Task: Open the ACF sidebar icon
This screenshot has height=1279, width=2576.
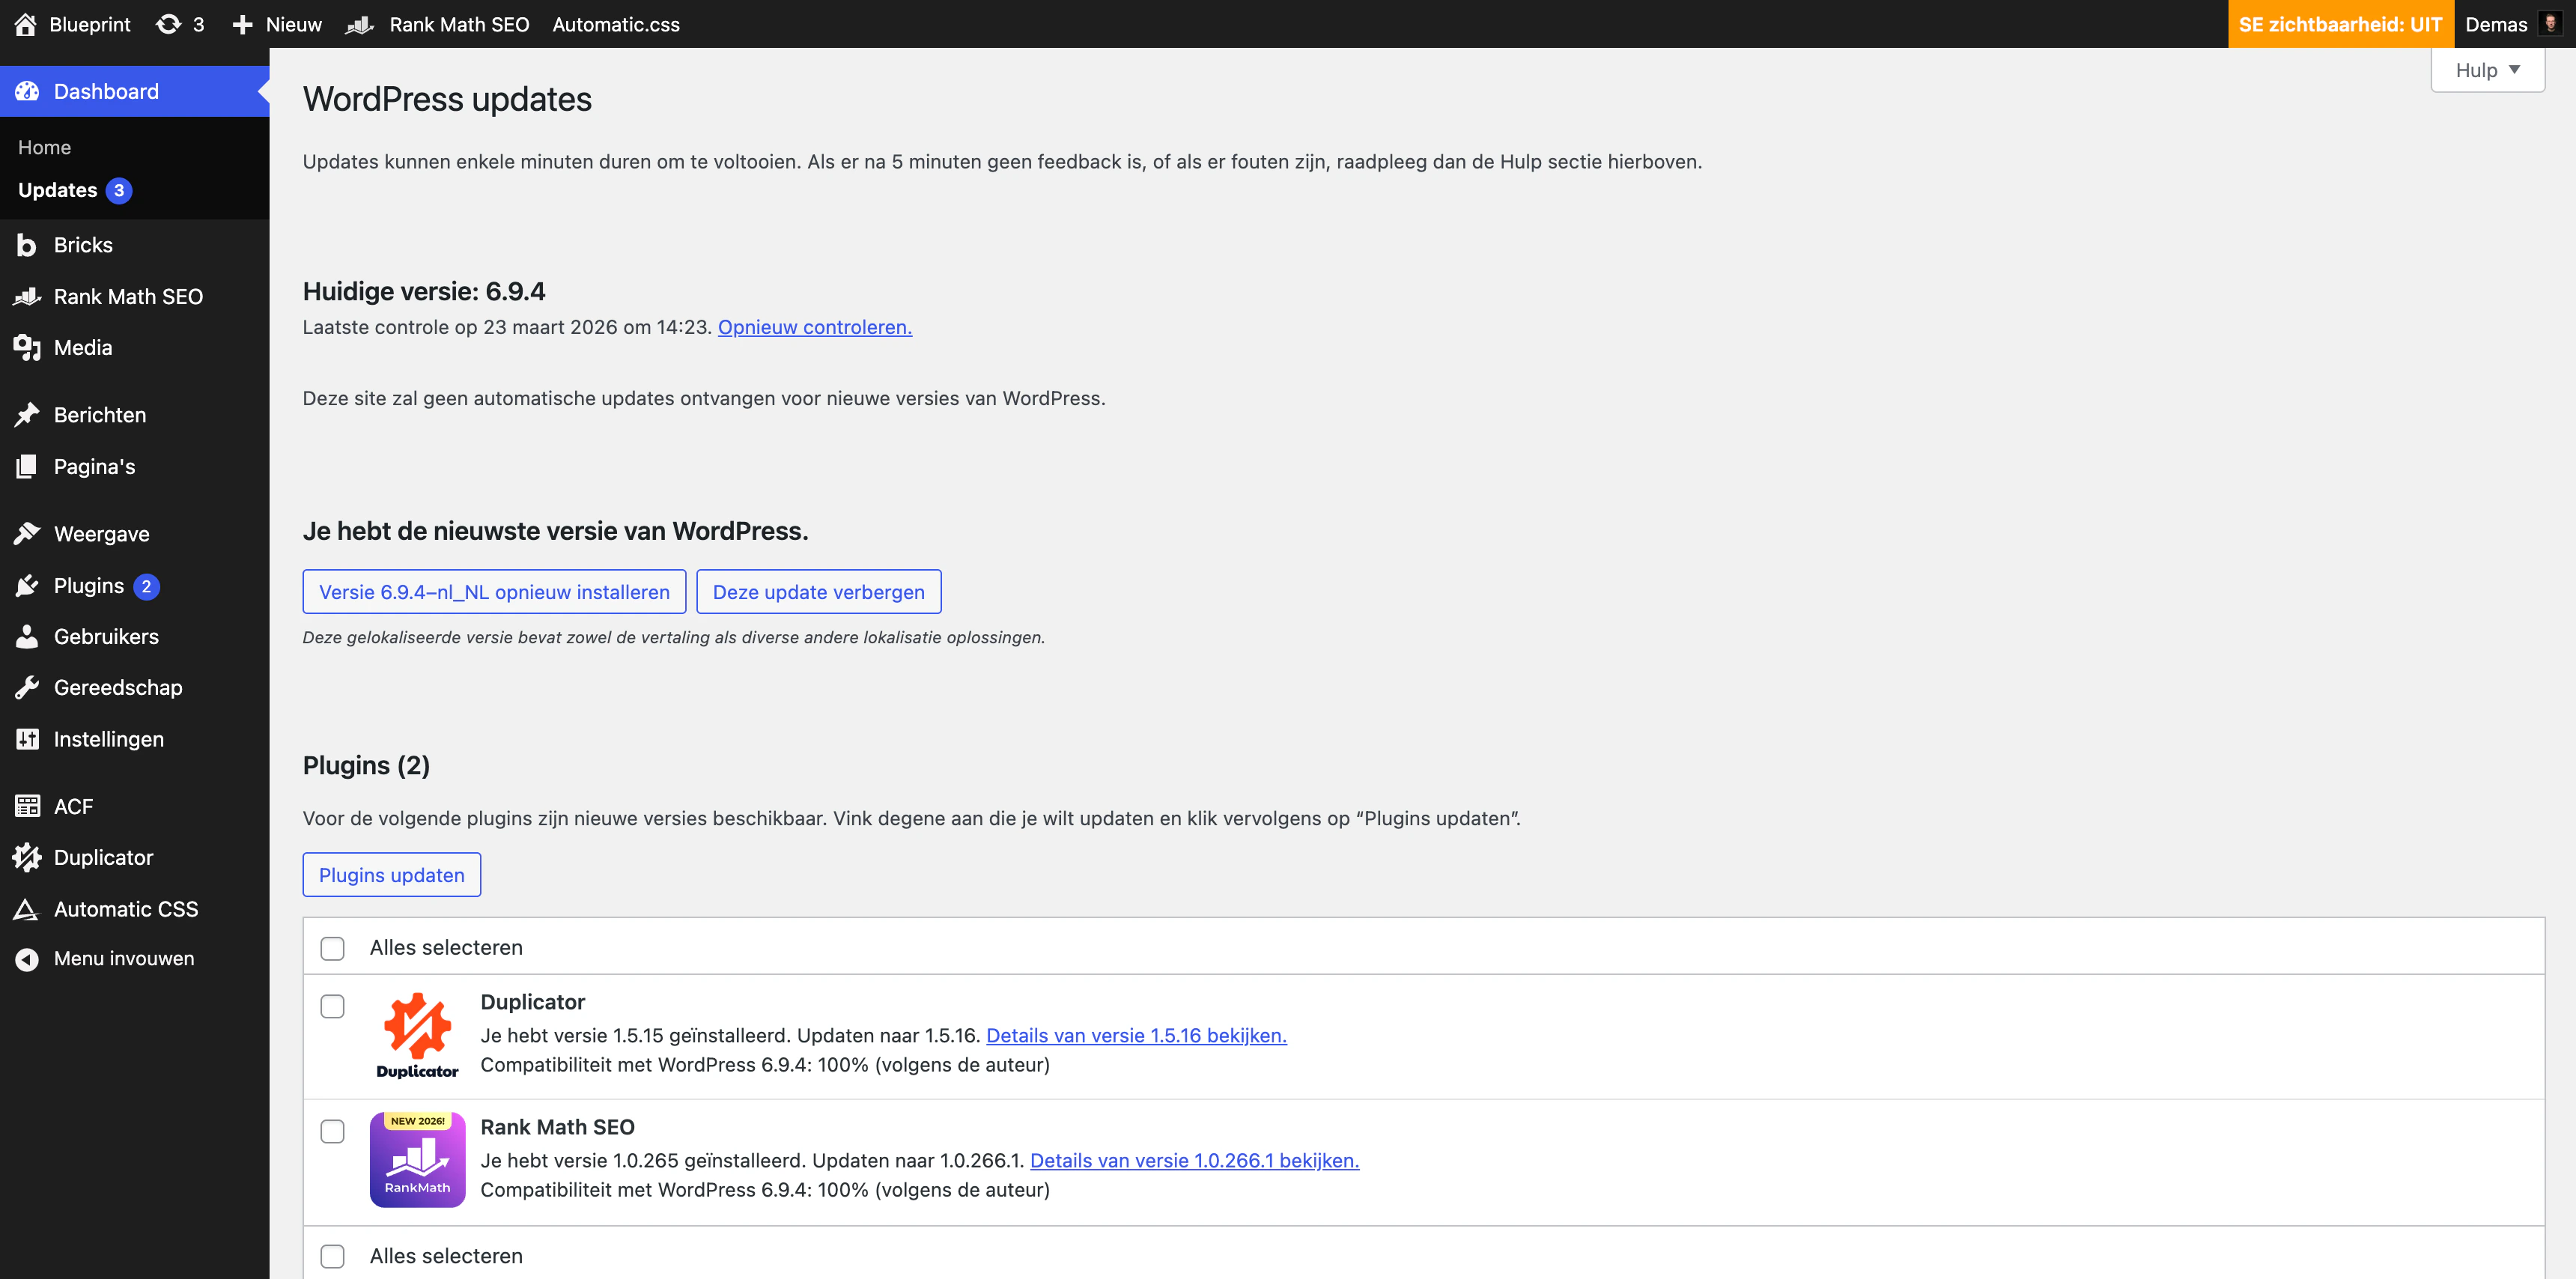Action: coord(27,806)
